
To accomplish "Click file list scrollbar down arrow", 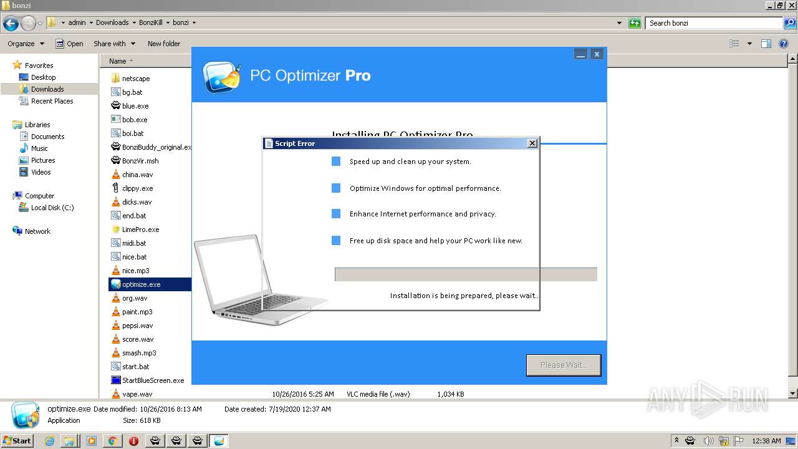I will tap(793, 393).
